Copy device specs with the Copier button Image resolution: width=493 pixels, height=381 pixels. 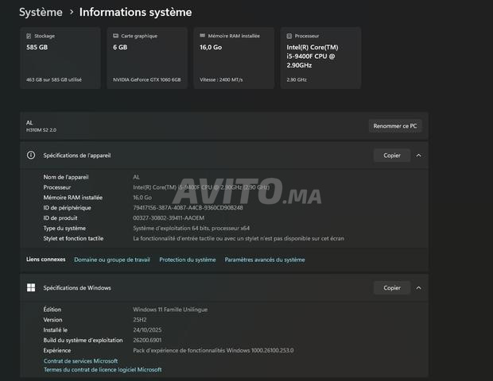[392, 156]
